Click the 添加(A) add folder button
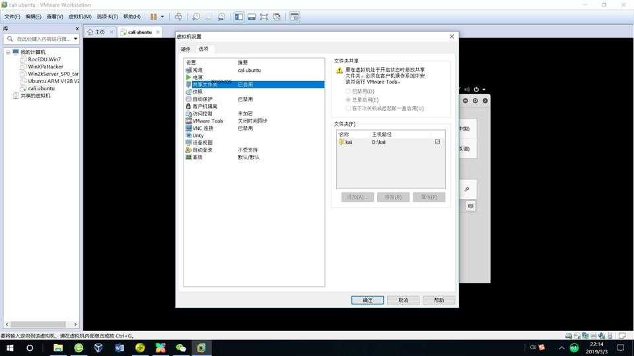The height and width of the screenshot is (356, 634). click(x=357, y=197)
